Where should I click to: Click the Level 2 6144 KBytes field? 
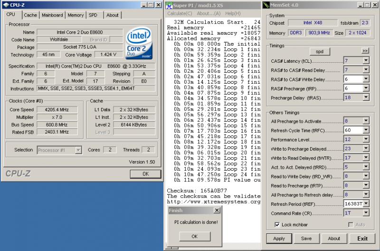pos(134,125)
